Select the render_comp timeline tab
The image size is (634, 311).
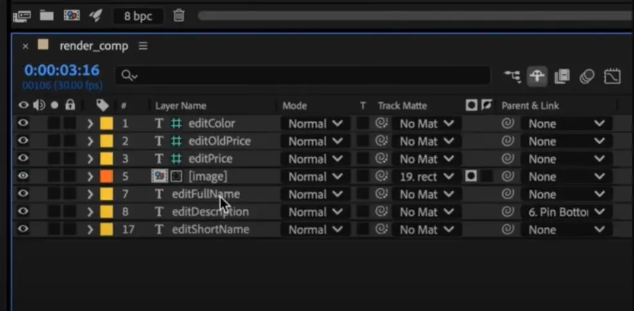point(93,46)
